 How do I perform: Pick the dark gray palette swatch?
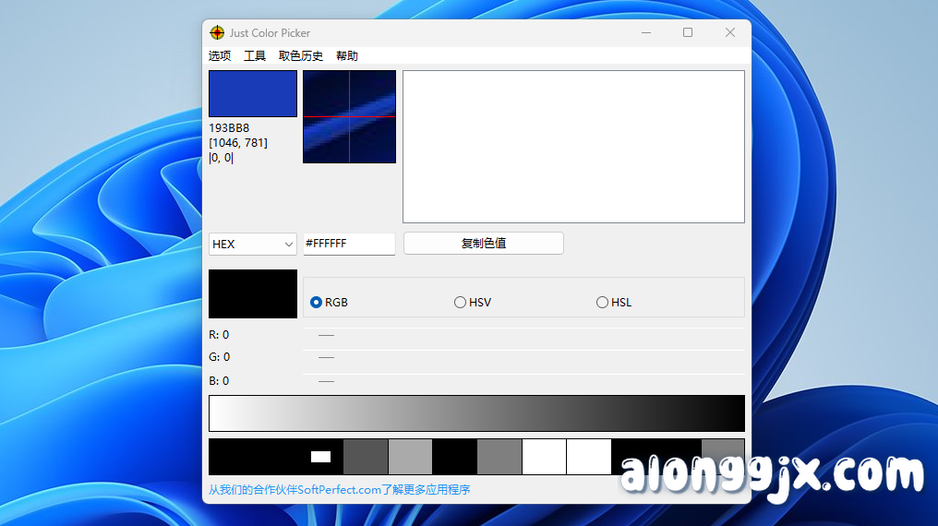[x=366, y=457]
